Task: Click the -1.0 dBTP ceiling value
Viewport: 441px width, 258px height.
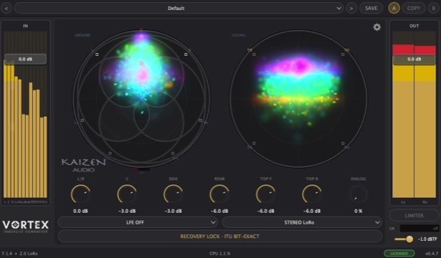Action: (x=427, y=239)
